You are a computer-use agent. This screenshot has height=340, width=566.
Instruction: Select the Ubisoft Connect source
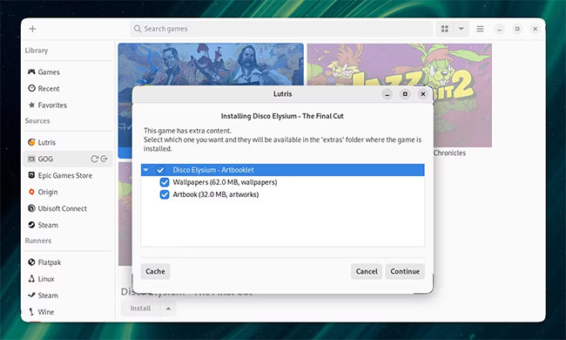(67, 208)
